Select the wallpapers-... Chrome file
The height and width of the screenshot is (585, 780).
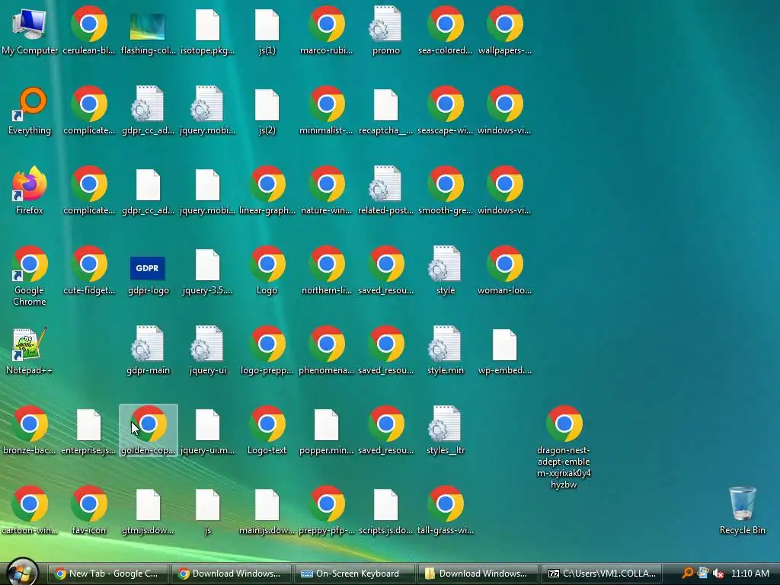504,30
